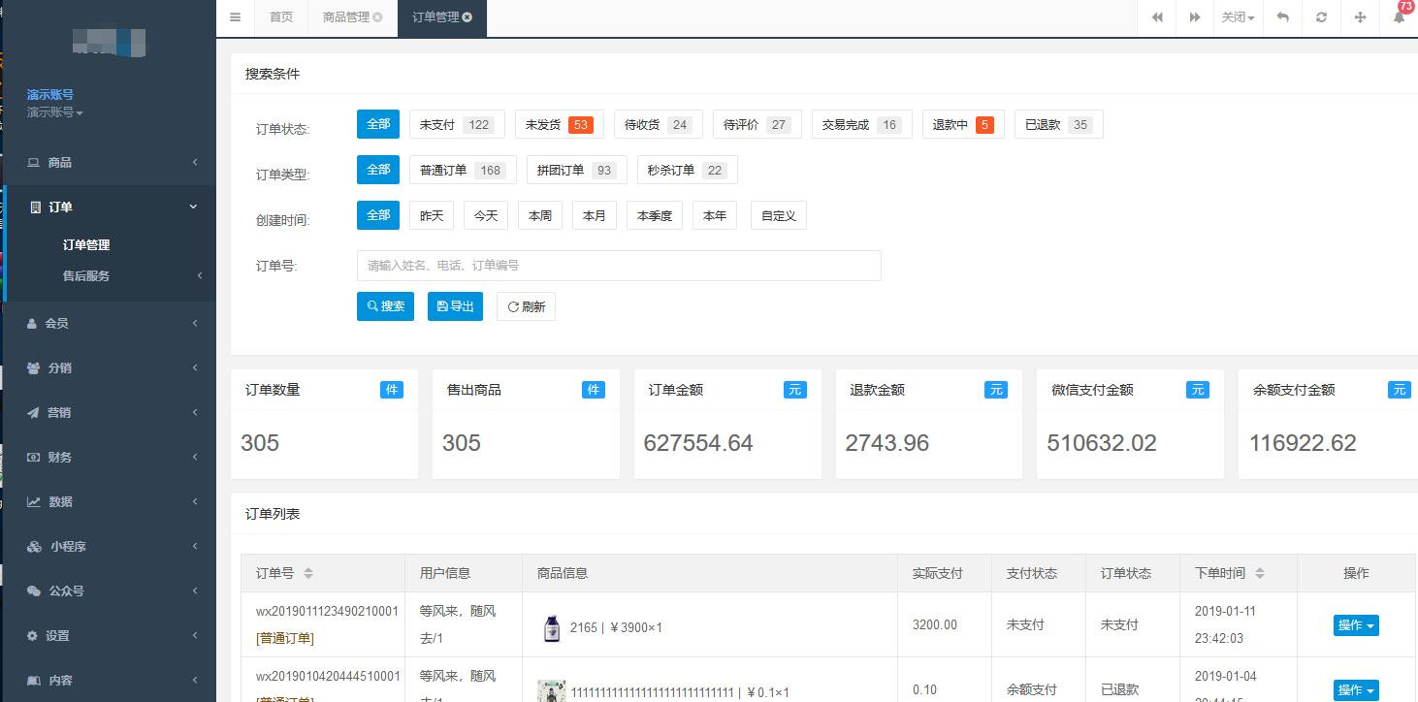Viewport: 1418px width, 702px height.
Task: Click the 导出 export button
Action: pyautogui.click(x=455, y=306)
